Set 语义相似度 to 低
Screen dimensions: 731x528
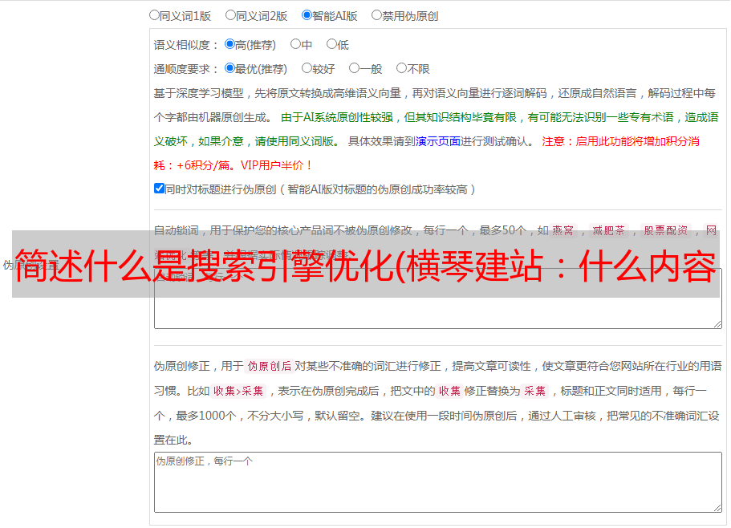pos(331,44)
